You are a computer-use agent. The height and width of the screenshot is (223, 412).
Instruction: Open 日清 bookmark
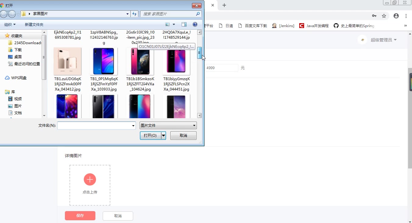226,26
